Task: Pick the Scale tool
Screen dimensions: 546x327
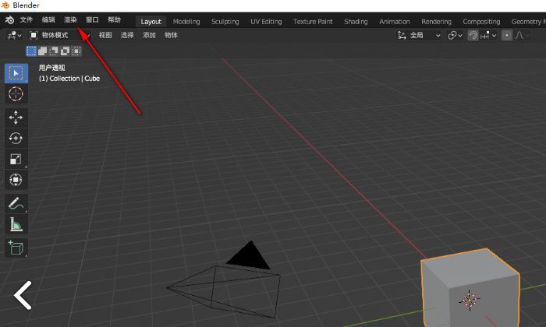Action: pos(16,159)
